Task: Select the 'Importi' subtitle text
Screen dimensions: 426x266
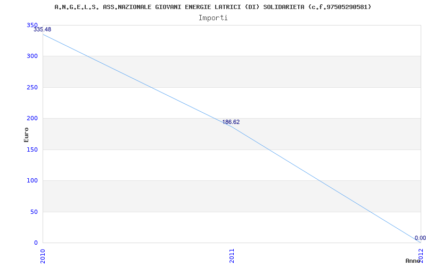Action: tap(213, 18)
